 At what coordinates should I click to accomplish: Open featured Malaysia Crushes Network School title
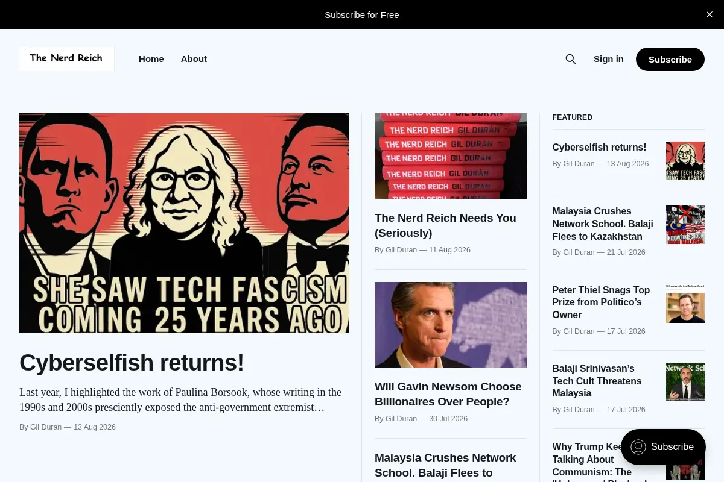click(603, 224)
